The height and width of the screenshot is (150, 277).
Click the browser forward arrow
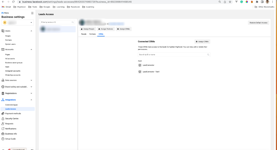8,2
